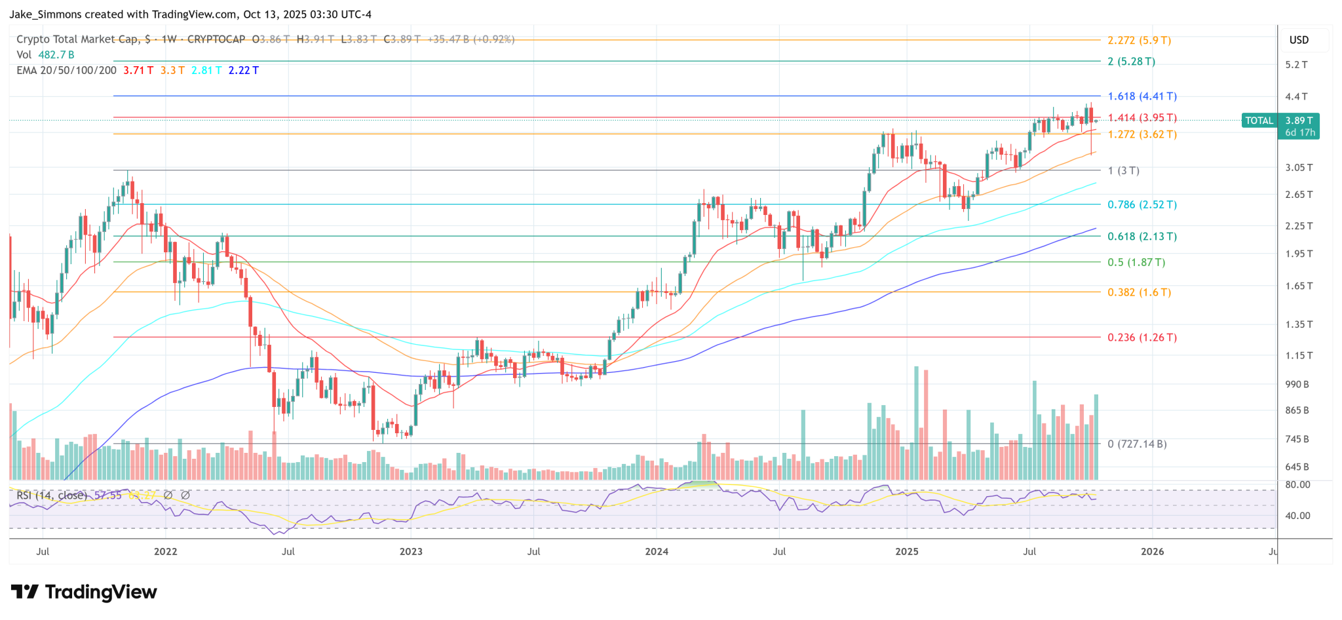Click the blue EMA 200 value 2.22 T
The width and height of the screenshot is (1342, 620).
point(243,70)
